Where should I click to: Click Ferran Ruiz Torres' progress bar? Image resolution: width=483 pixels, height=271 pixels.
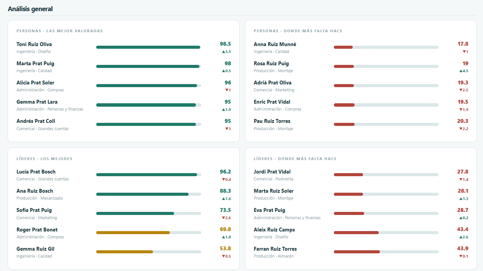point(386,252)
